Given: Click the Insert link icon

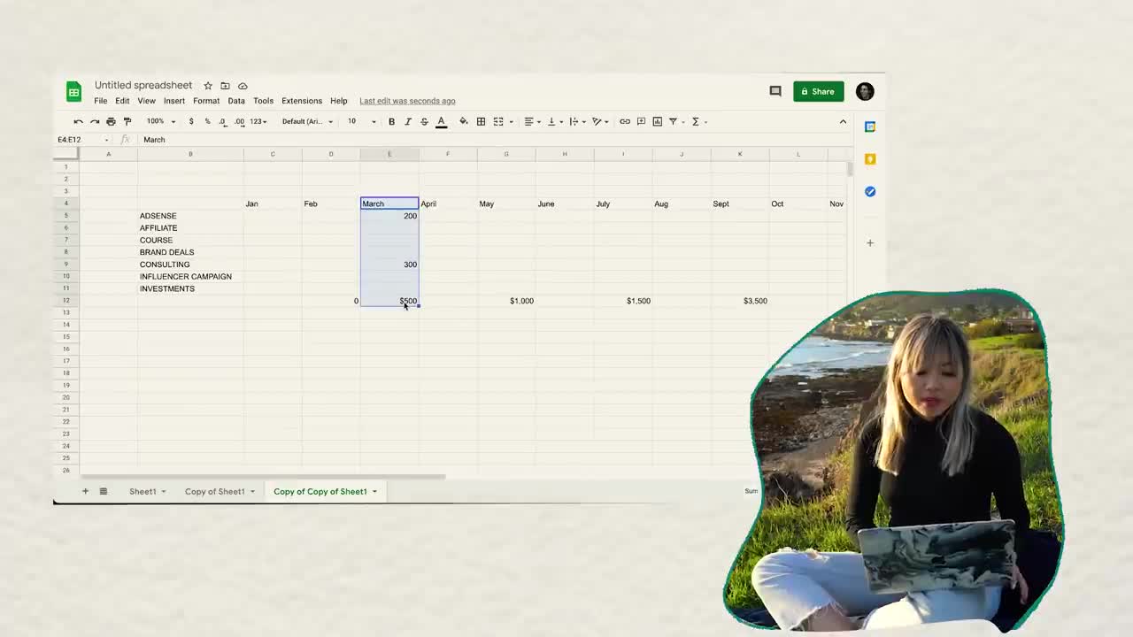Looking at the screenshot, I should point(625,121).
